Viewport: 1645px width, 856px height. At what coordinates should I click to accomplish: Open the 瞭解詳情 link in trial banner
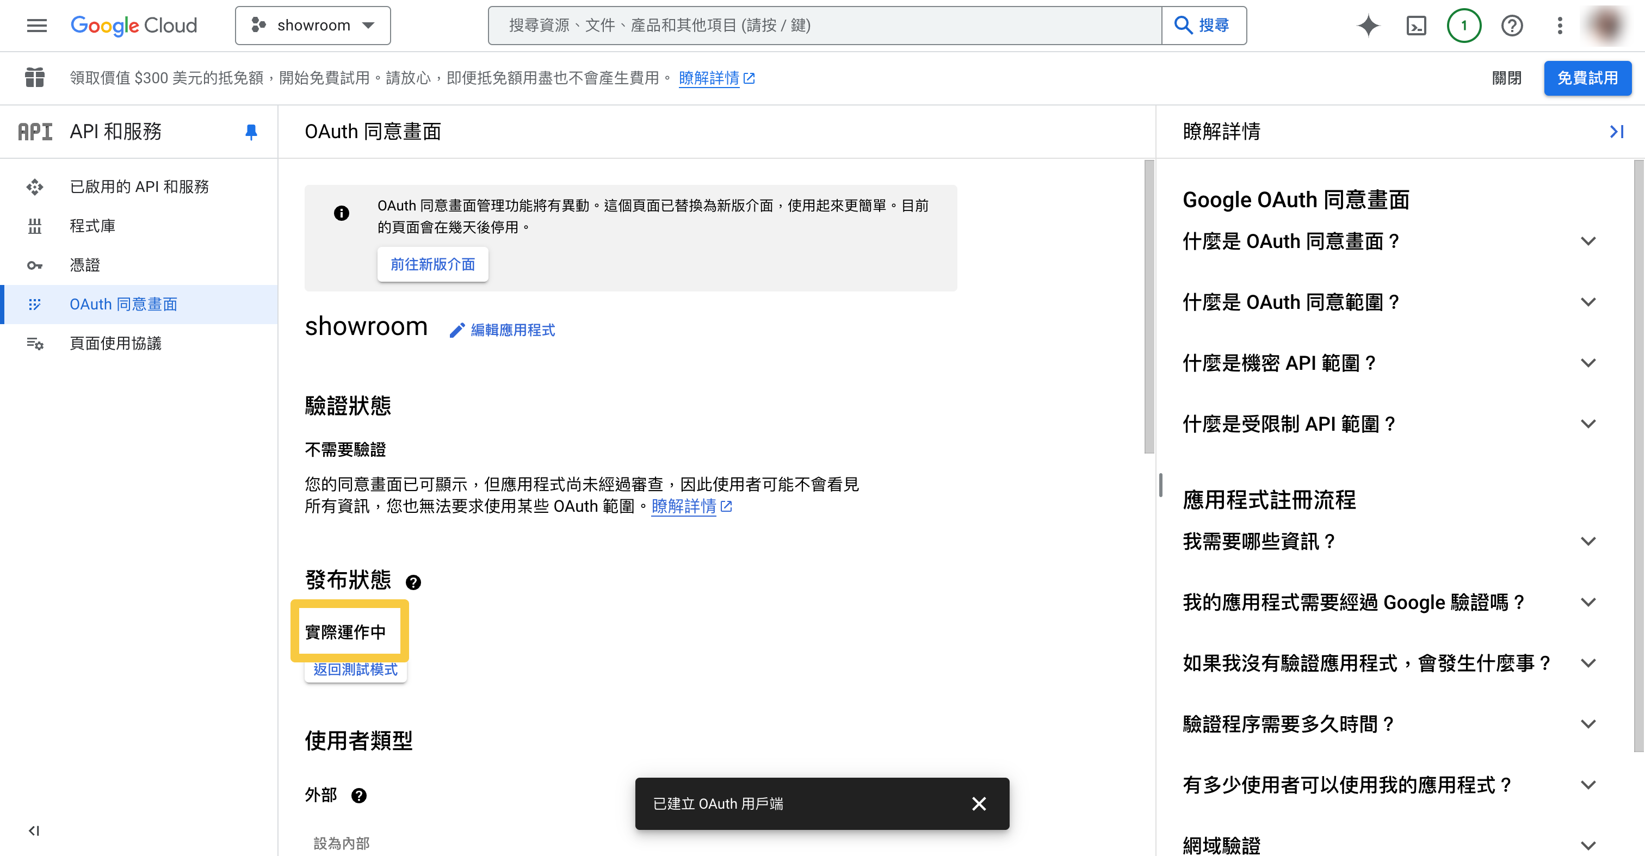pos(716,78)
